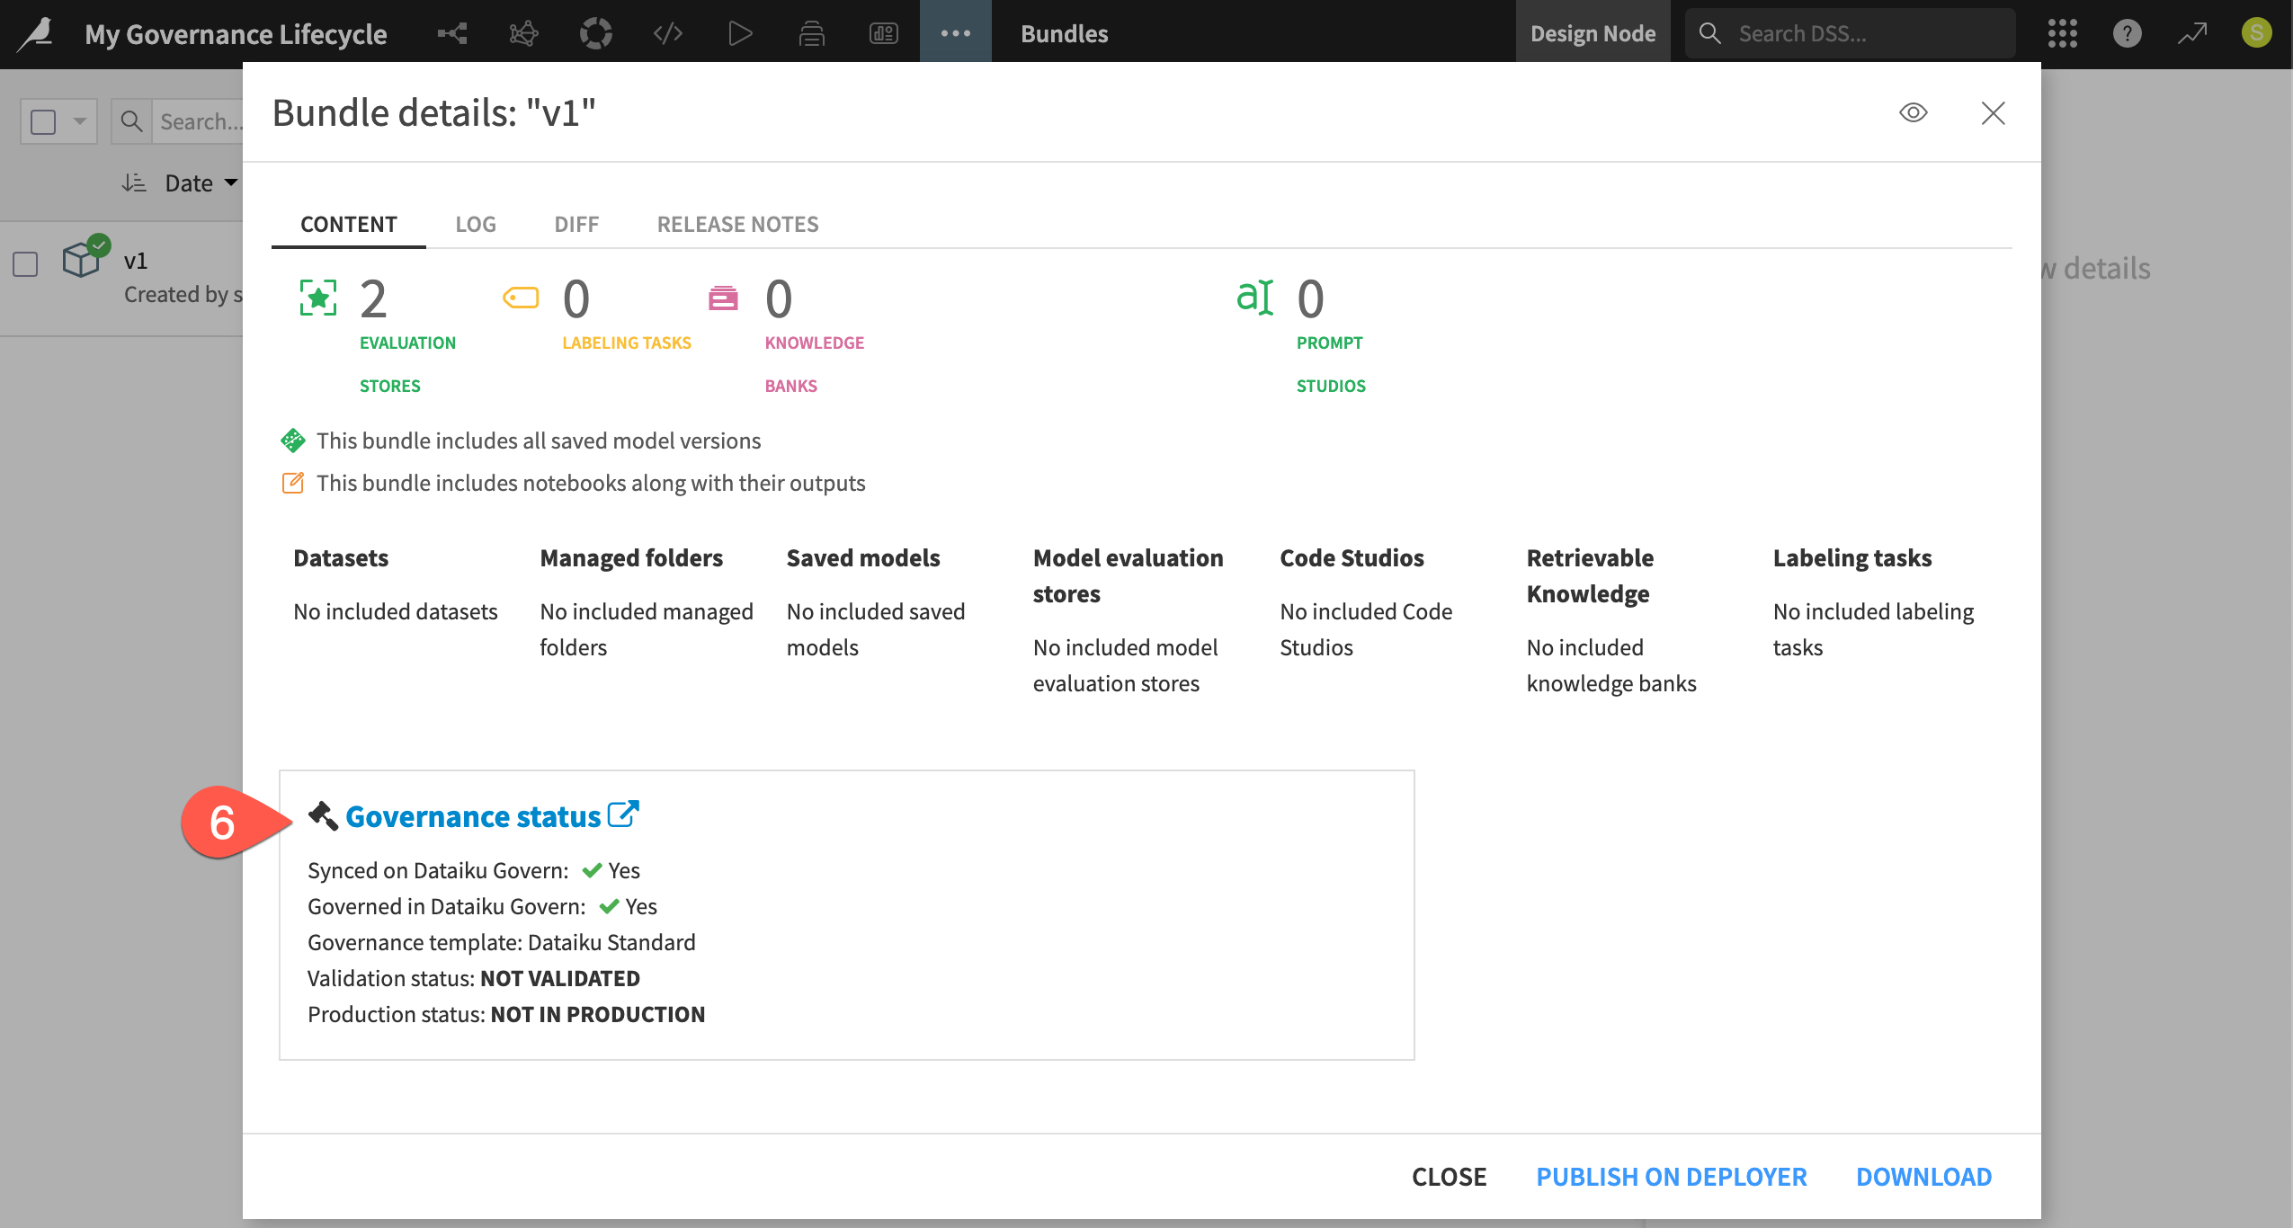The height and width of the screenshot is (1228, 2293).
Task: Click the activity trend arrow icon
Action: (x=2192, y=33)
